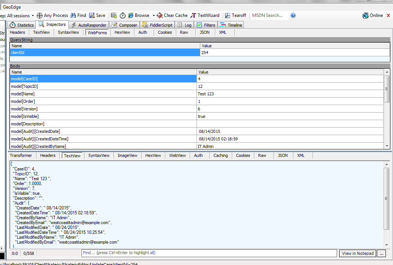
Task: Select the model[Description] row
Action: 197,124
